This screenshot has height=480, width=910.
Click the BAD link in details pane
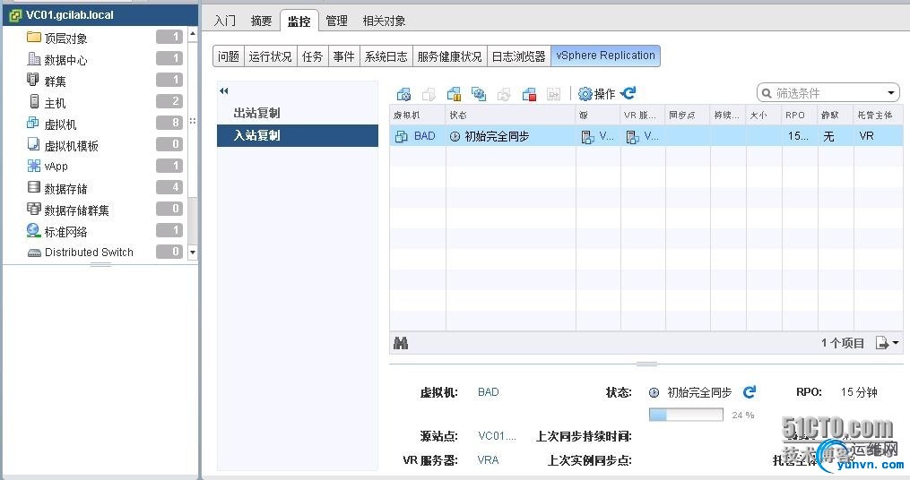(488, 392)
